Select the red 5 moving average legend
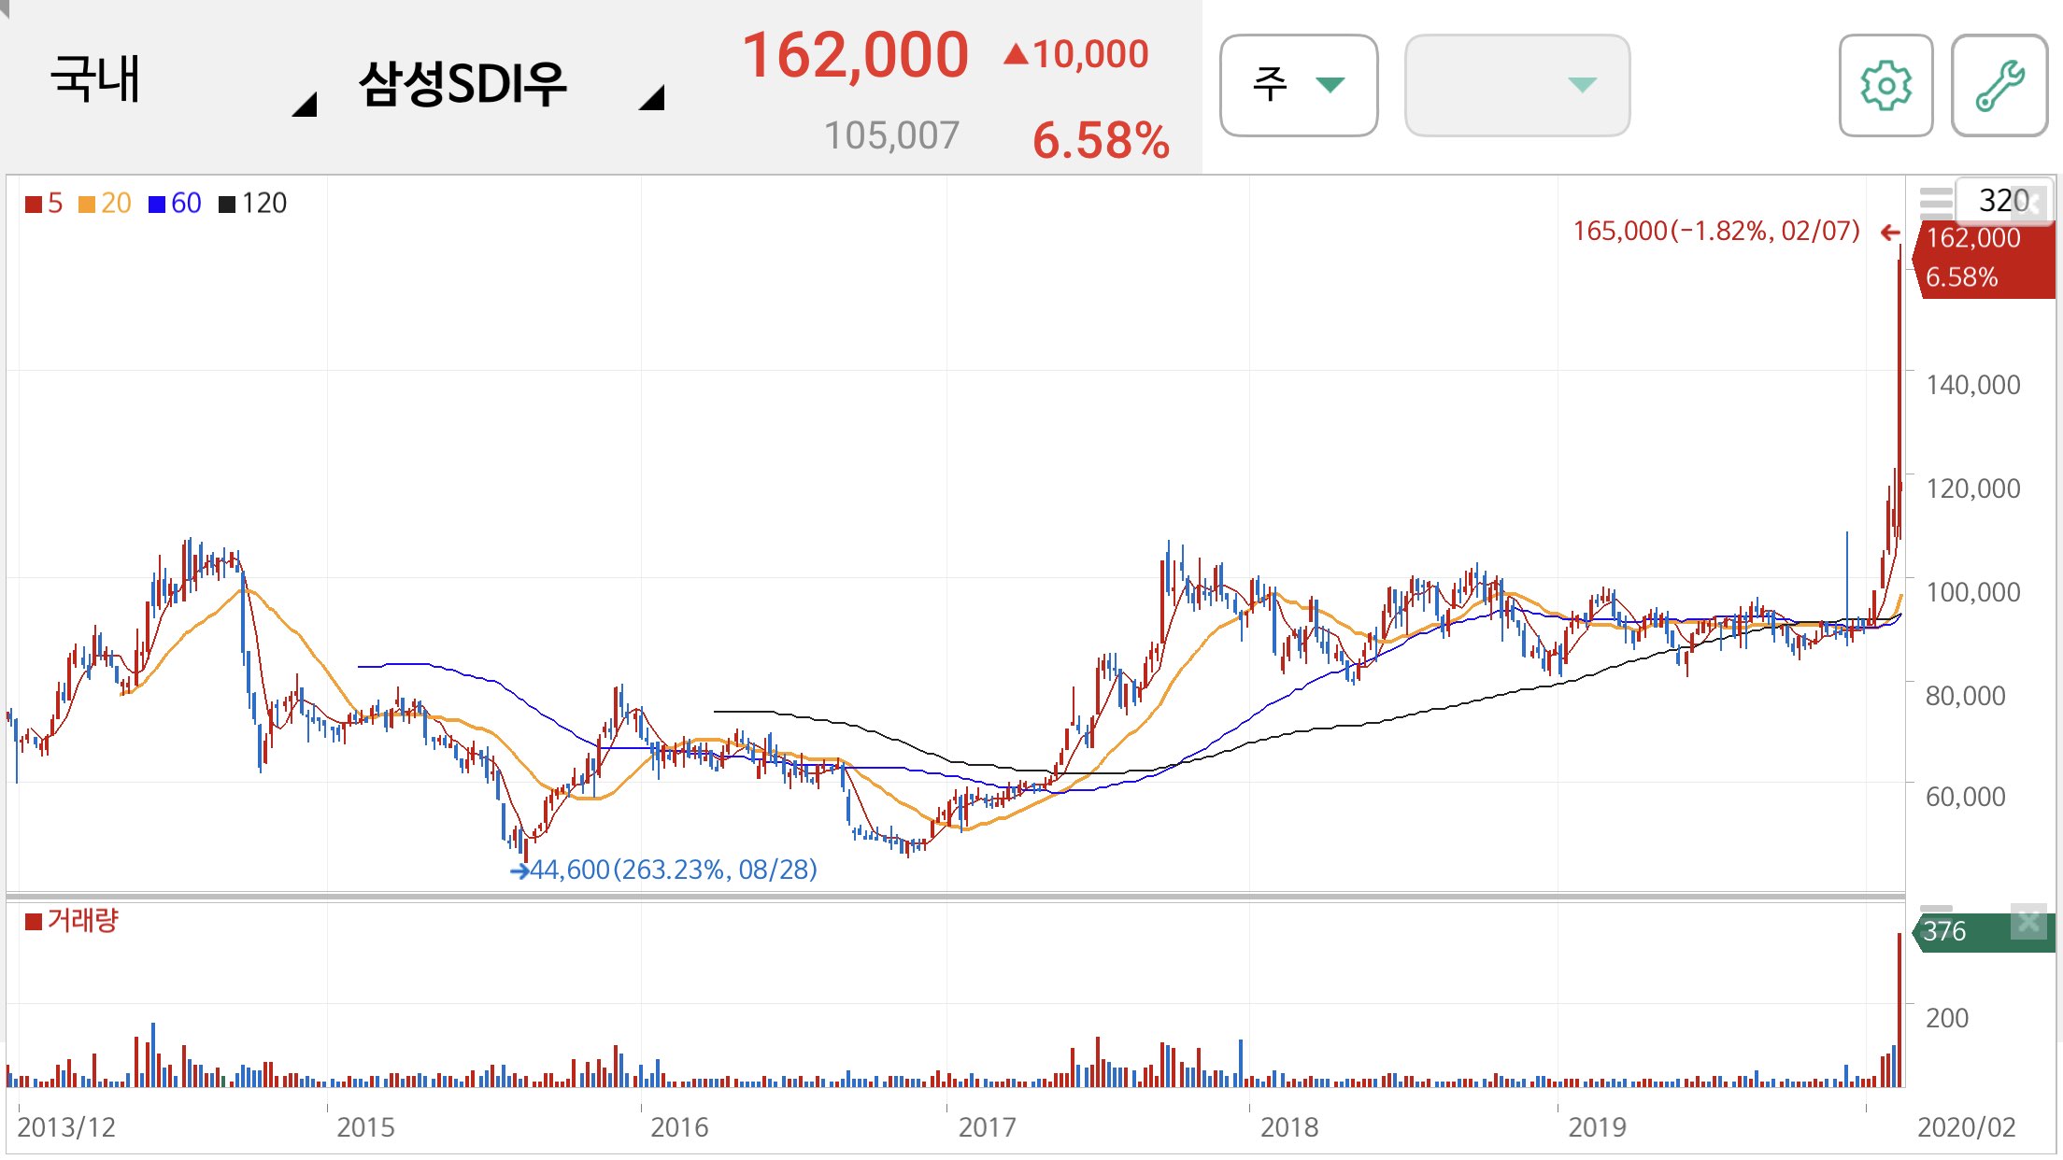Viewport: 2063px width, 1160px height. [x=44, y=203]
